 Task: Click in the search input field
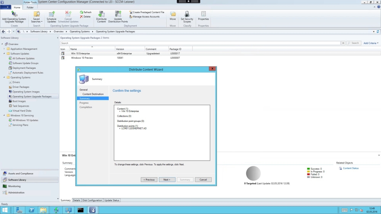200,43
